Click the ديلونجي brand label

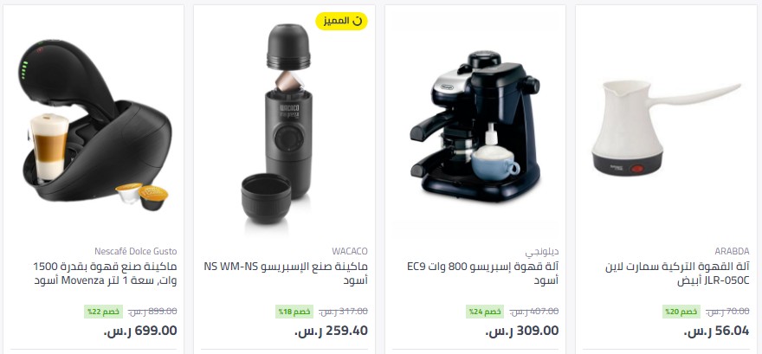tap(542, 252)
